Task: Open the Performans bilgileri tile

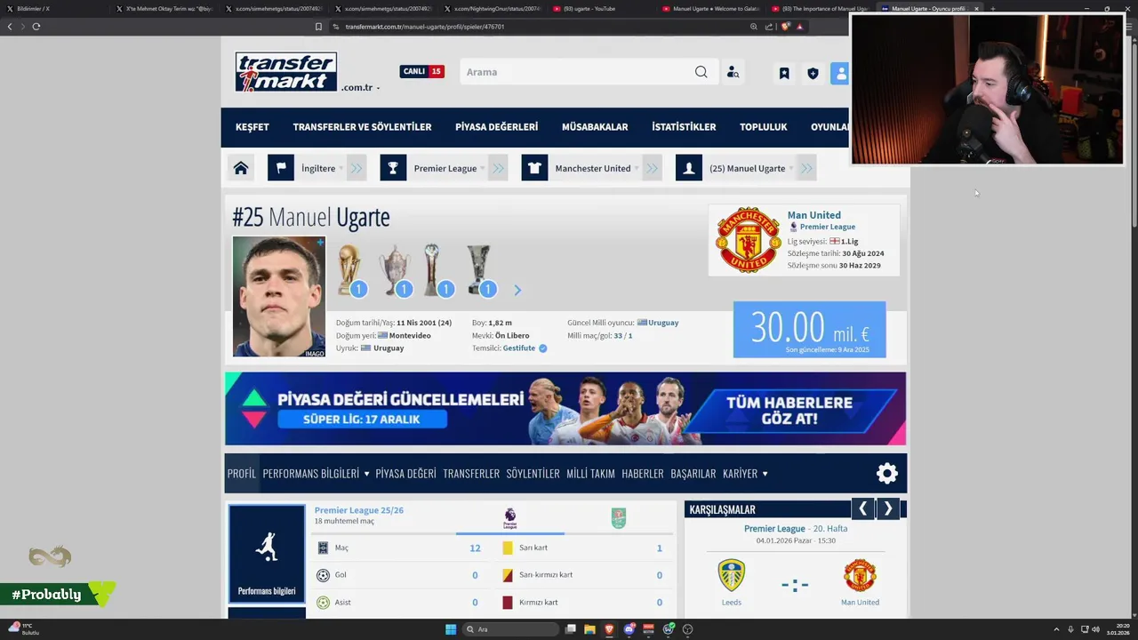Action: (267, 554)
